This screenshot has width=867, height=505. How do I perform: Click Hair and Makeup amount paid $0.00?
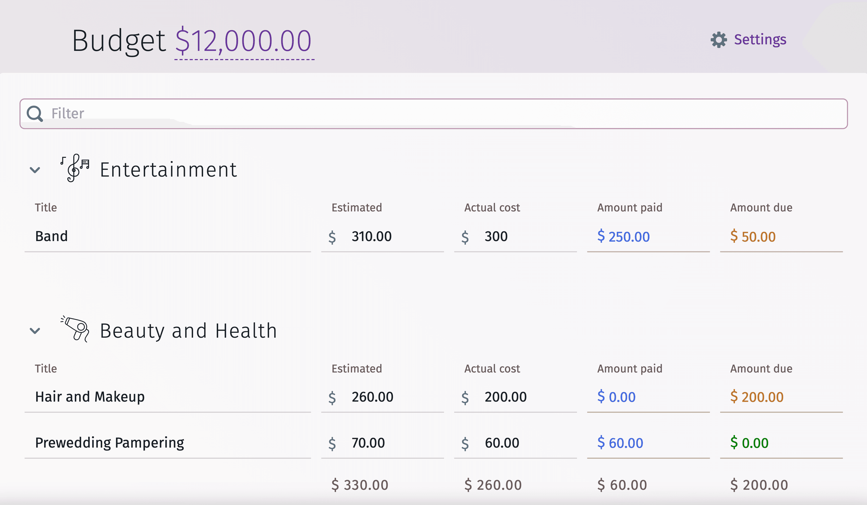(616, 396)
